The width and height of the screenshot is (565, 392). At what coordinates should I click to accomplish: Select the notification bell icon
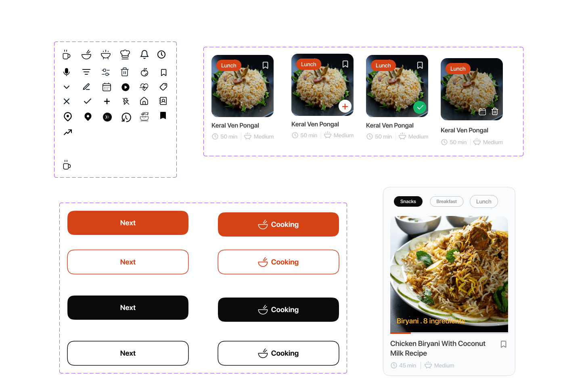pyautogui.click(x=144, y=55)
